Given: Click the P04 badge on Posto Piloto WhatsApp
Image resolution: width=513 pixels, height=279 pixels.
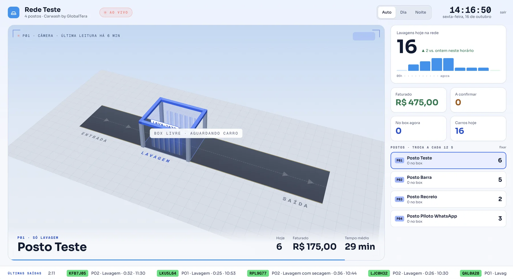Looking at the screenshot, I should tap(400, 219).
